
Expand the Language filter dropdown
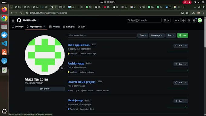coord(157,35)
